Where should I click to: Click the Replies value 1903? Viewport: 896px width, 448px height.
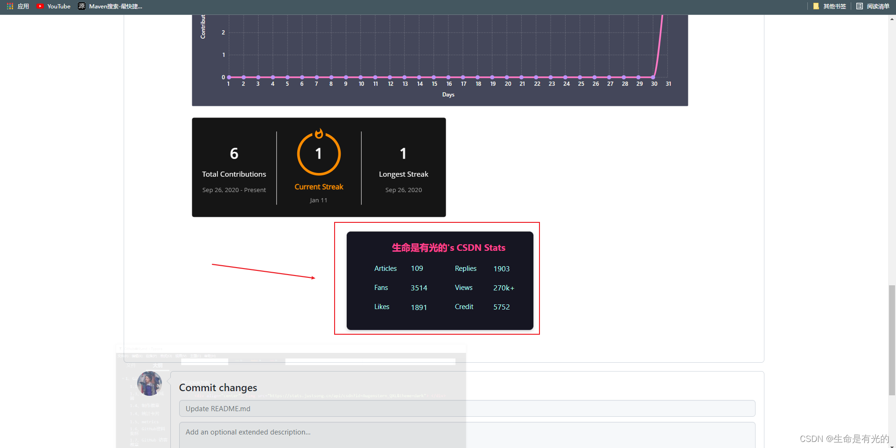[x=502, y=269]
